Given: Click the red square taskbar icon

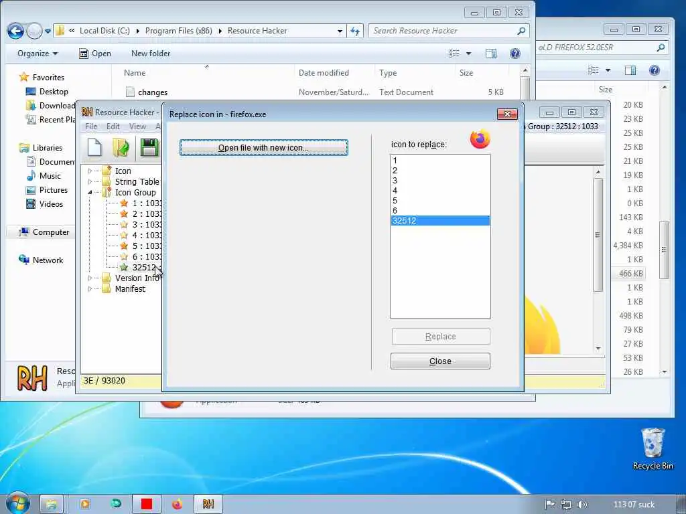Looking at the screenshot, I should (x=147, y=504).
